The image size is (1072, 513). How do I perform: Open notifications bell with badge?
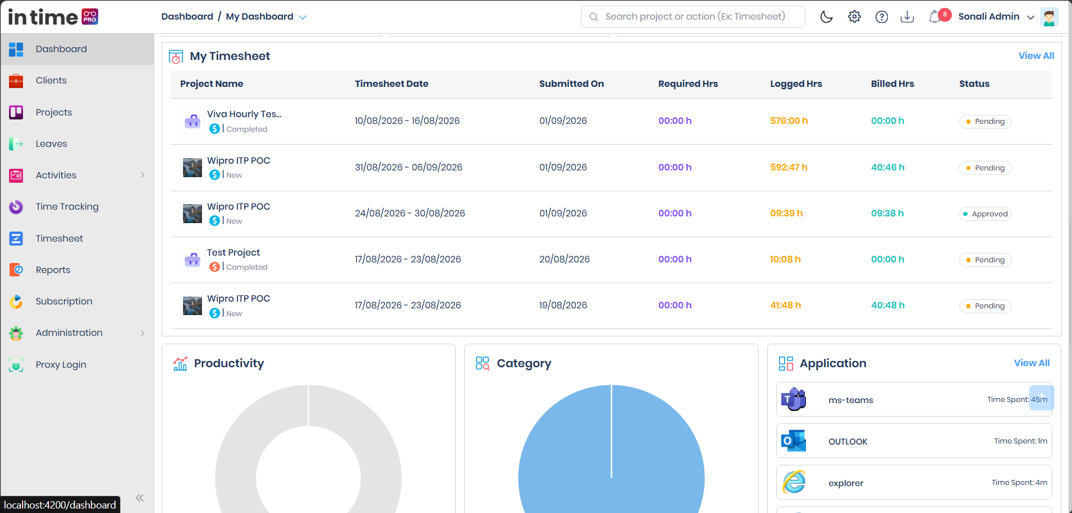pyautogui.click(x=939, y=16)
